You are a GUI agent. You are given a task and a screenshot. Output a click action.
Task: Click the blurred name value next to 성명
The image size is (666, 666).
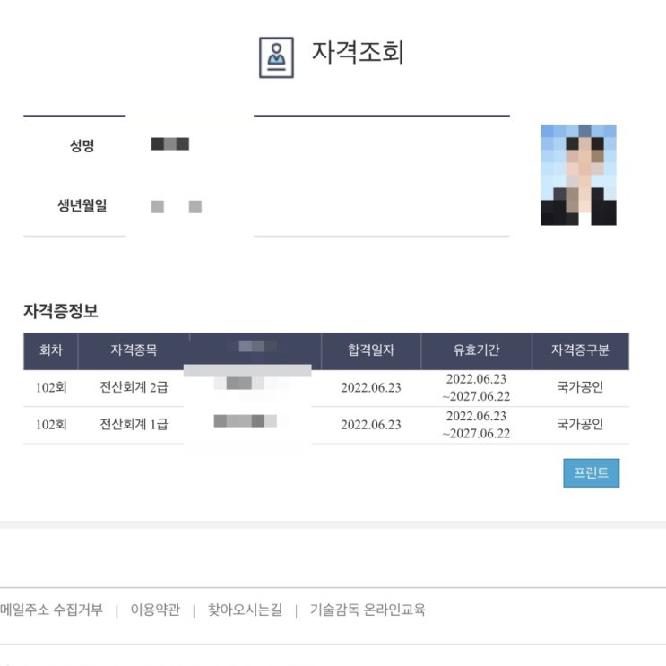[x=170, y=144]
